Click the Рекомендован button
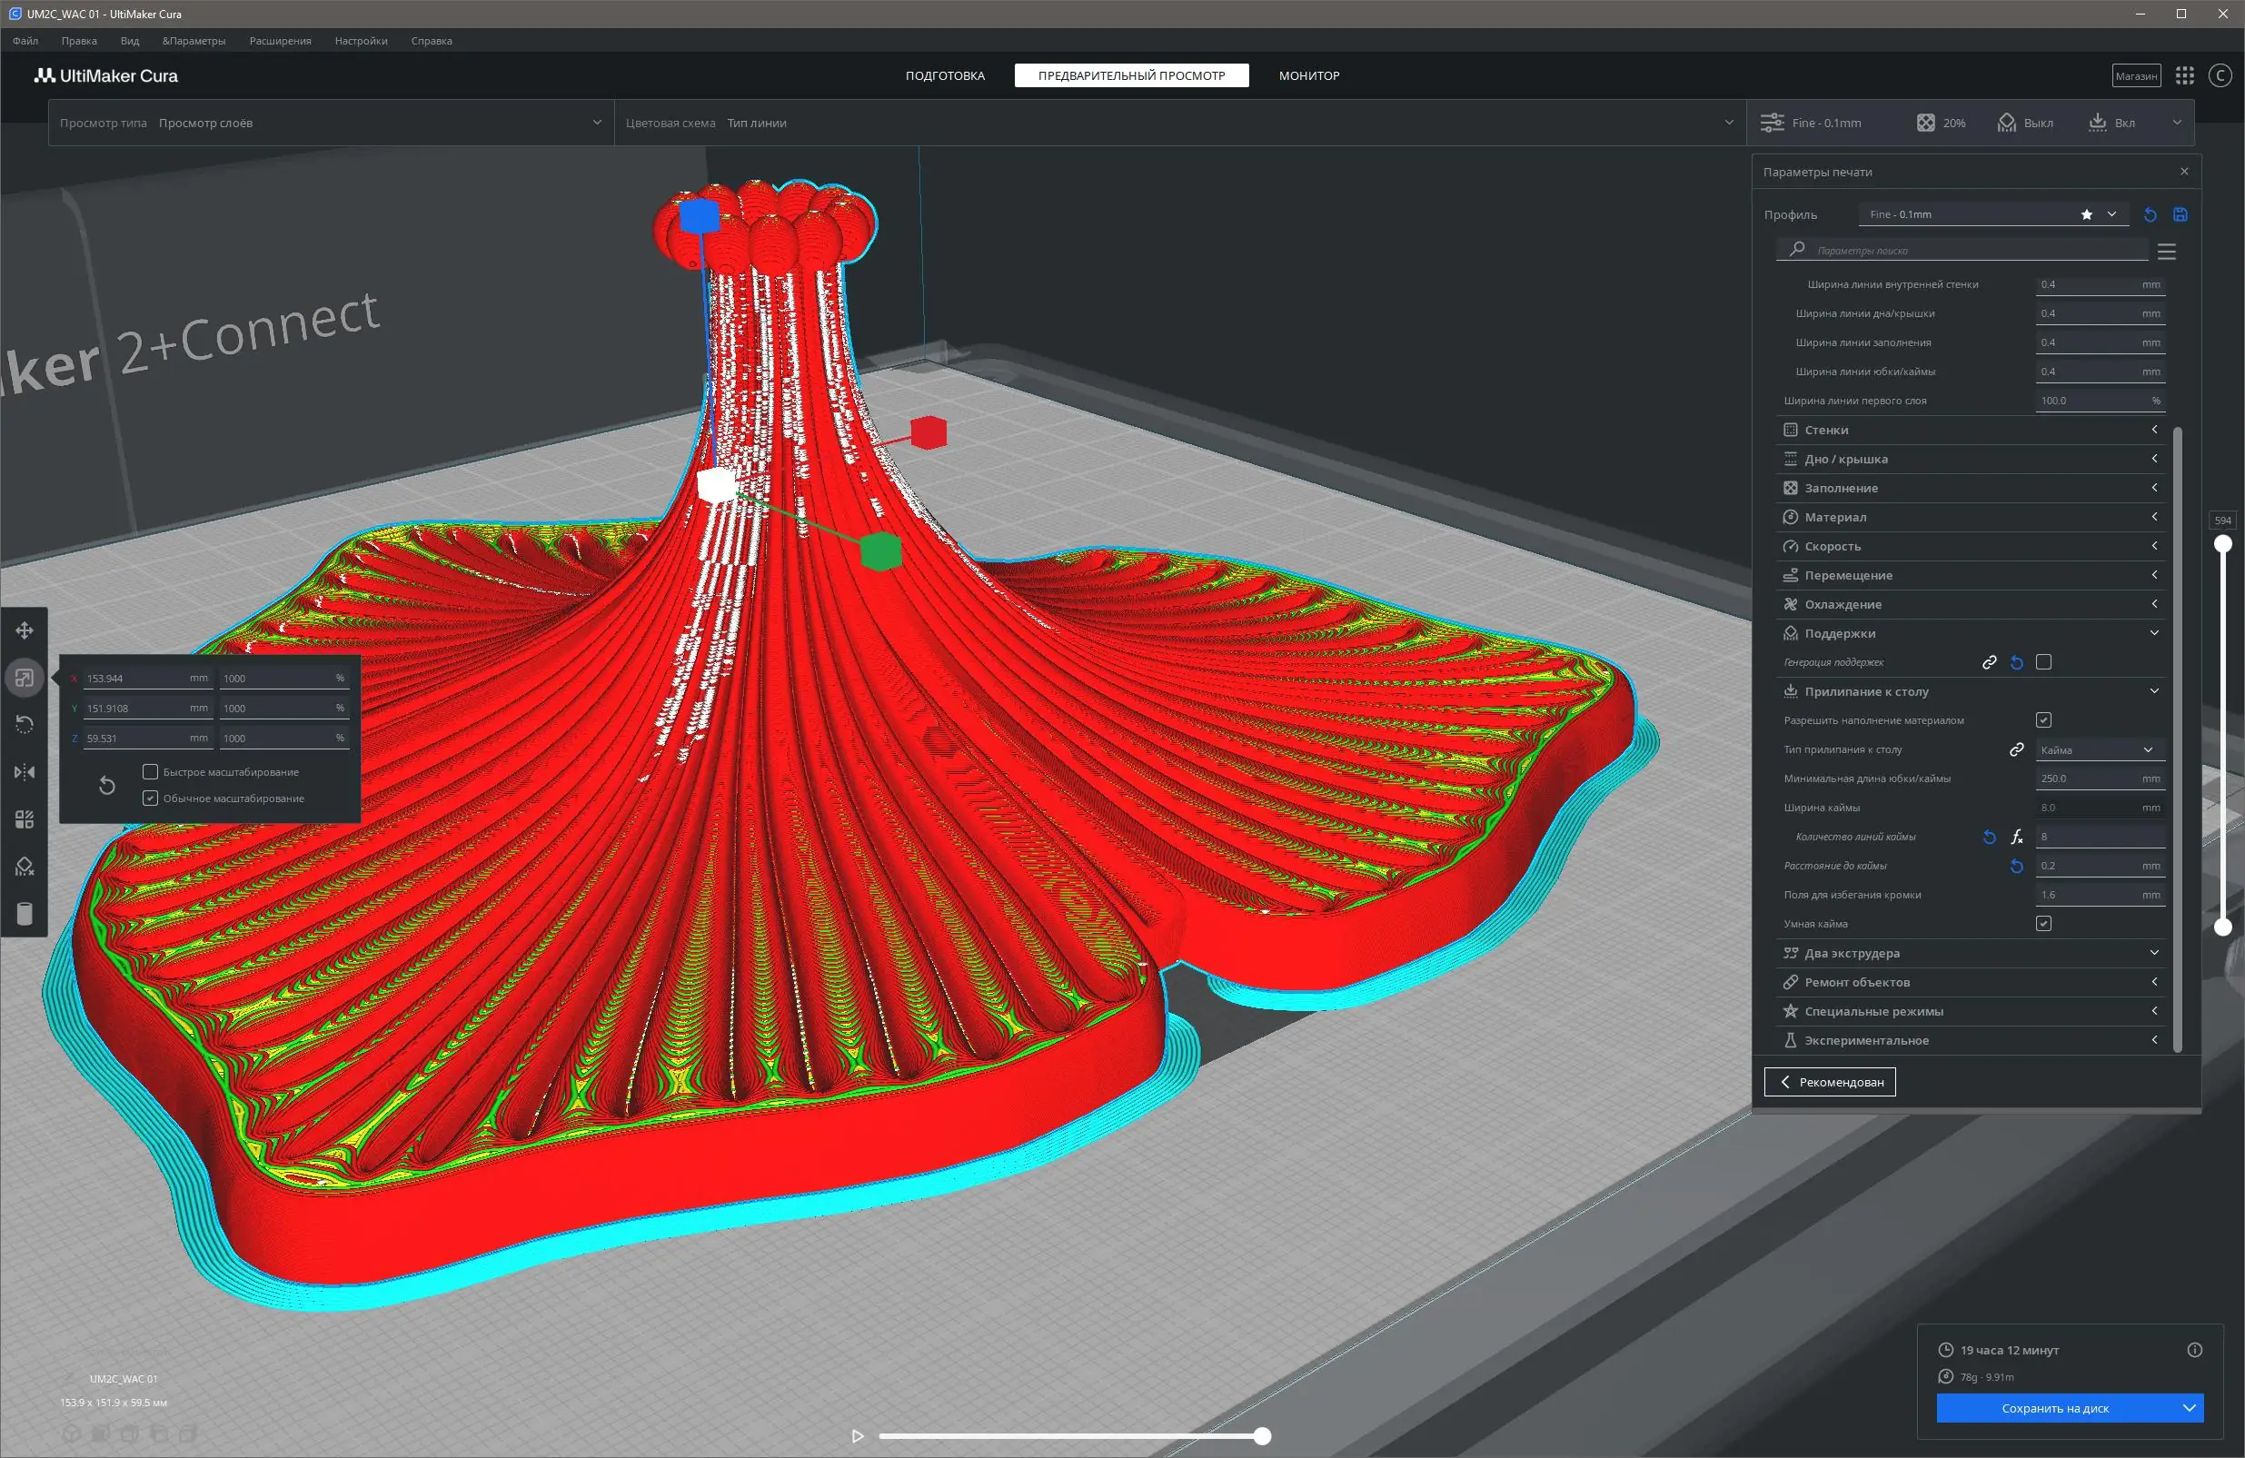Screen dimensions: 2245x1458 pos(1829,1083)
